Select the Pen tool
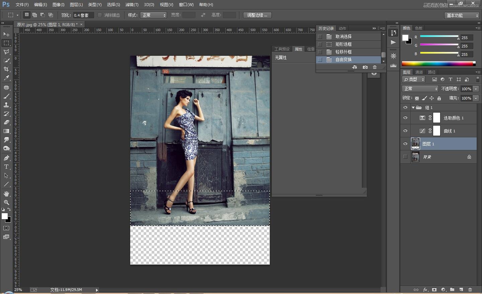Image resolution: width=482 pixels, height=294 pixels. (x=6, y=158)
